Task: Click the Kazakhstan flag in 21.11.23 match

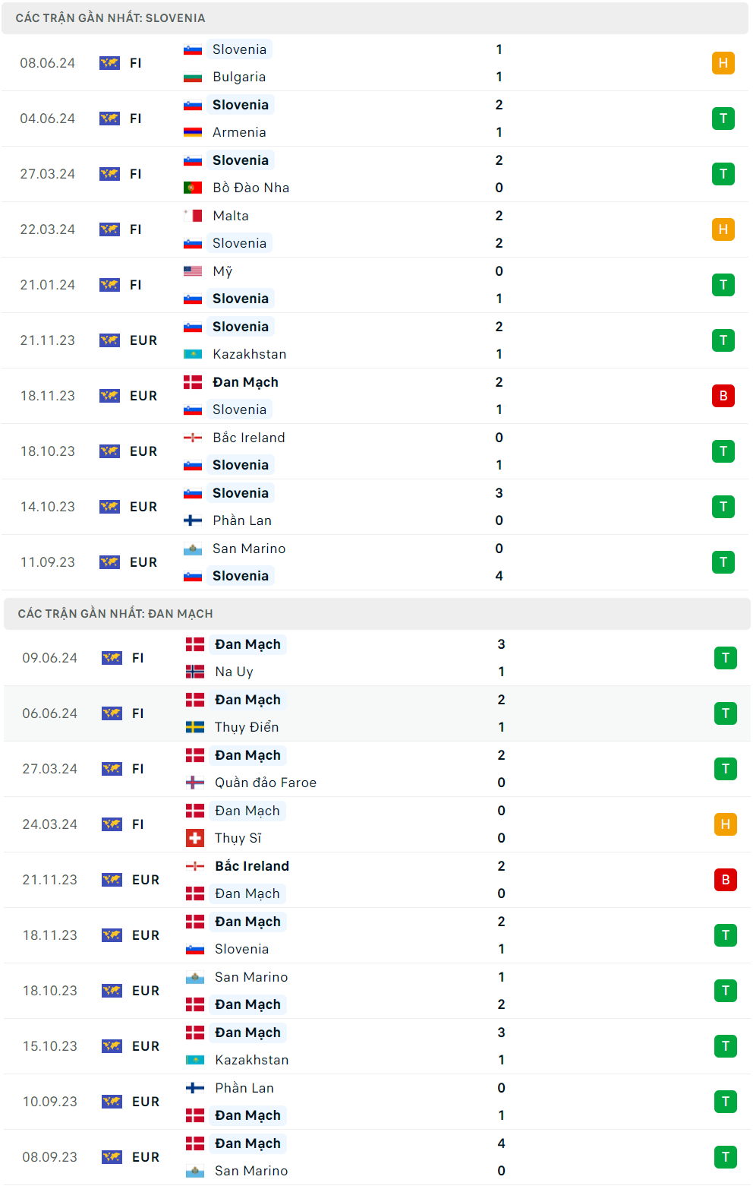Action: [193, 354]
